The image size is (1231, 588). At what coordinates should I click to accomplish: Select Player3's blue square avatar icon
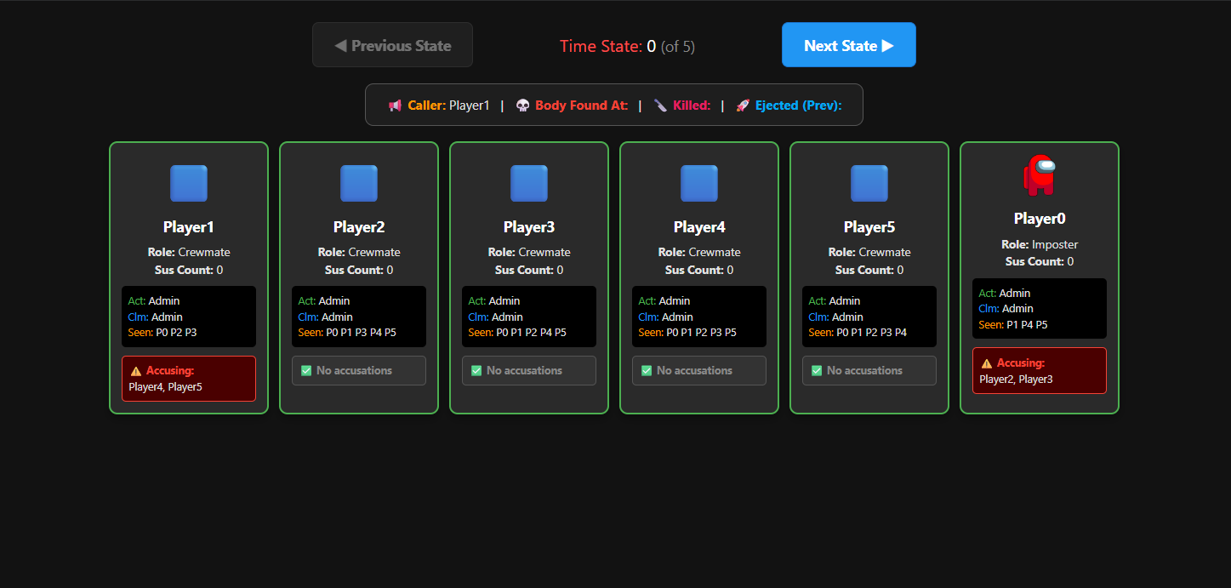coord(529,184)
